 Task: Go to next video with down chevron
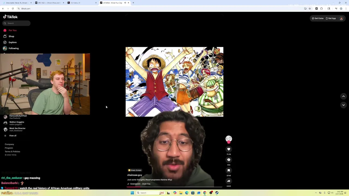[x=344, y=105]
